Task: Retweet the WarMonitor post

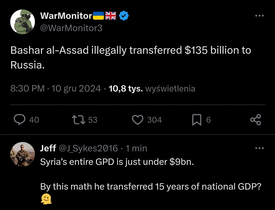Action: pos(78,120)
